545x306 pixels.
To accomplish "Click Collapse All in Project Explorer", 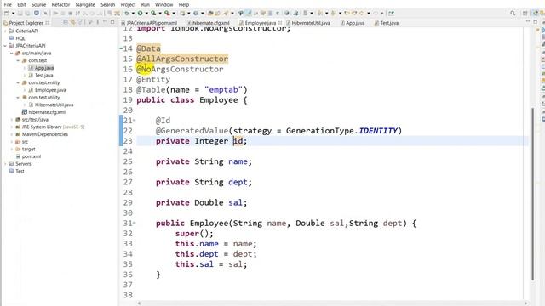I will [66, 22].
